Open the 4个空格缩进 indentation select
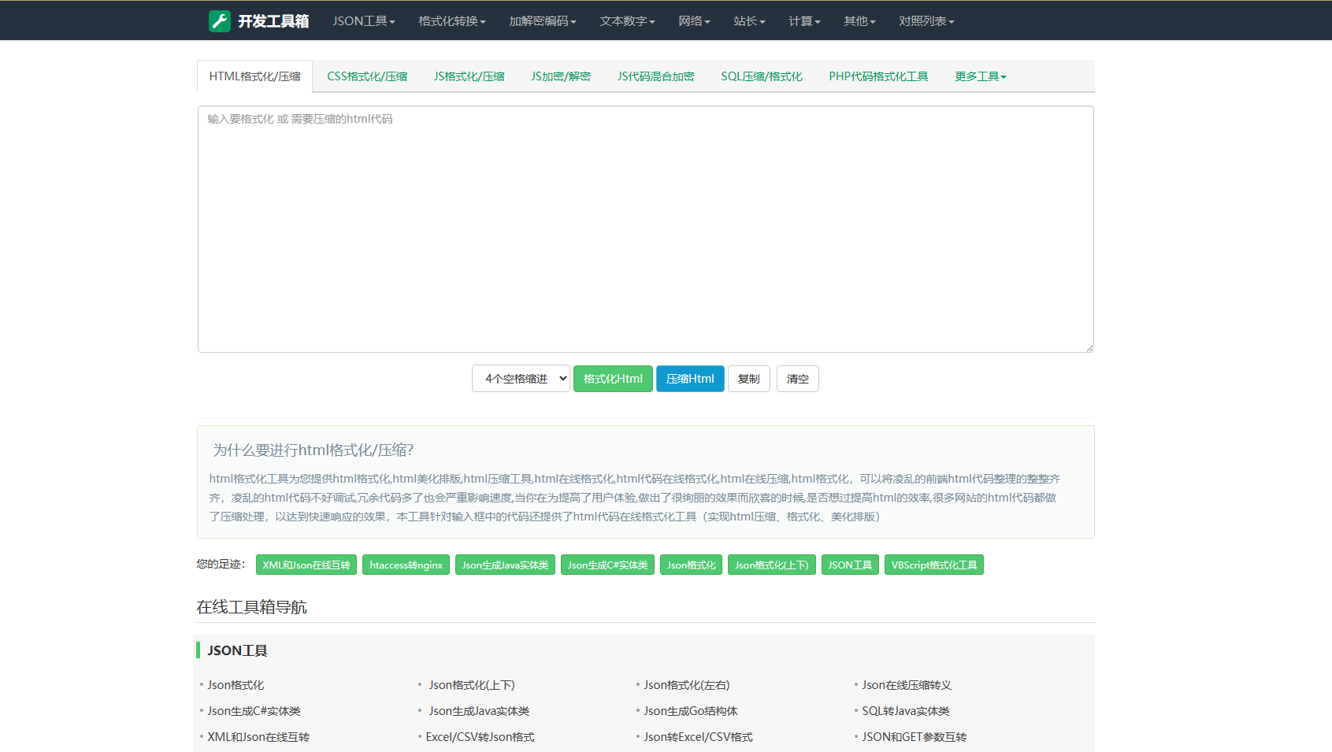 tap(521, 379)
